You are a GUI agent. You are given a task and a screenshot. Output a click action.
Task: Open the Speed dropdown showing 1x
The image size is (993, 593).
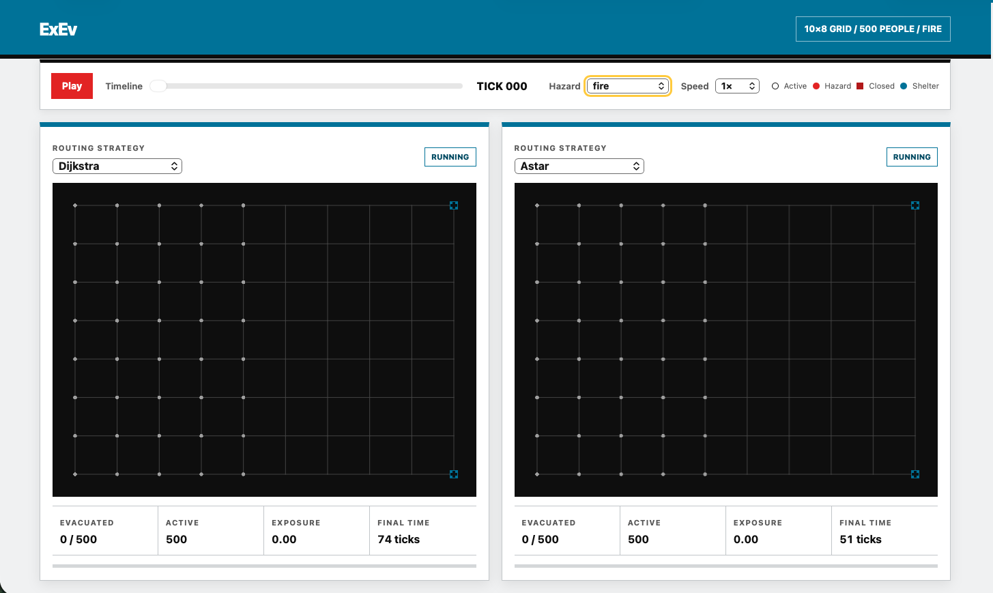click(737, 86)
